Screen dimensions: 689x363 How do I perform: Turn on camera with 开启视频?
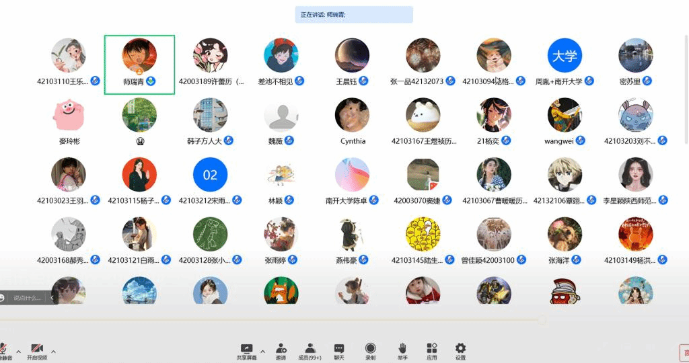pyautogui.click(x=37, y=350)
